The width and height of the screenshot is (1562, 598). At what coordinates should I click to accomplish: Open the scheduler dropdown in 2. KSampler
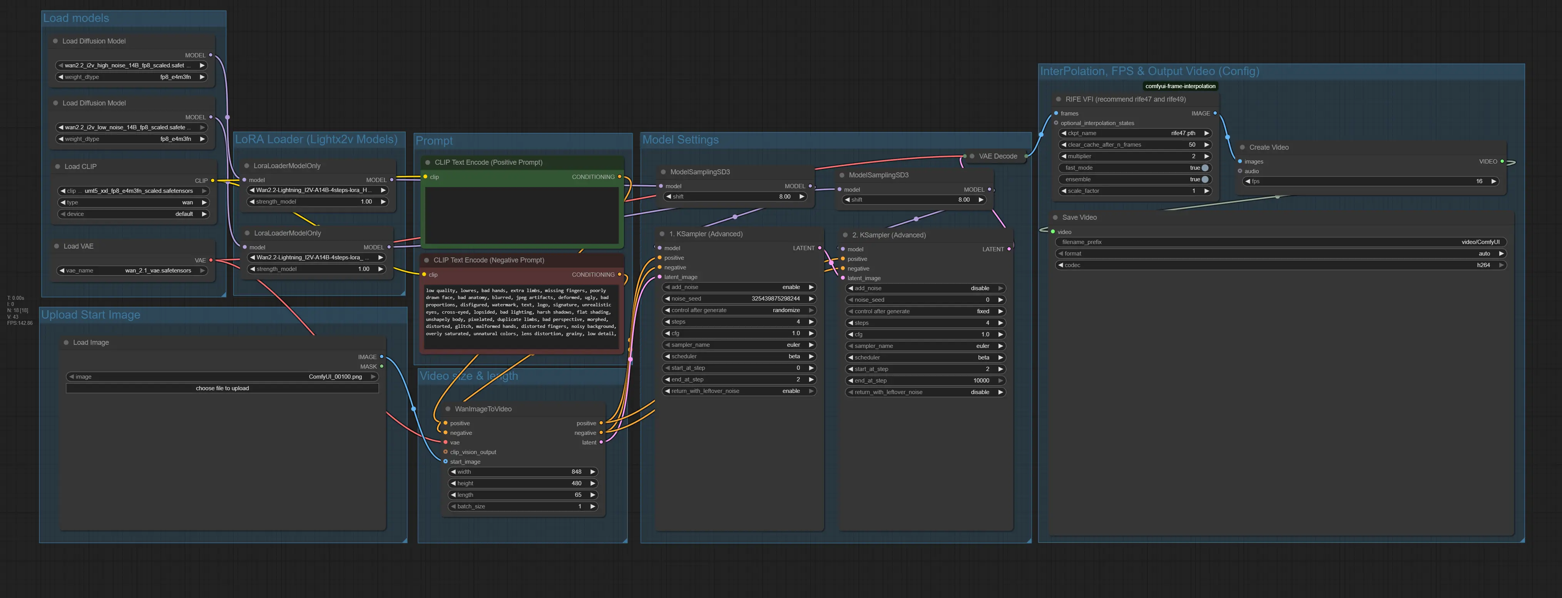pos(925,358)
